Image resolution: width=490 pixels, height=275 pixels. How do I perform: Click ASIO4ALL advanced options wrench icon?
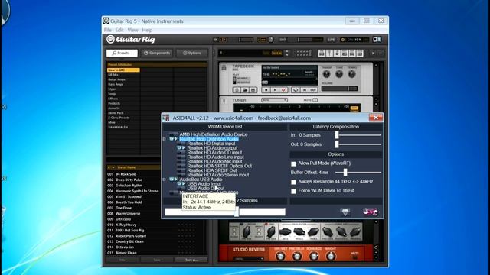[x=371, y=212]
